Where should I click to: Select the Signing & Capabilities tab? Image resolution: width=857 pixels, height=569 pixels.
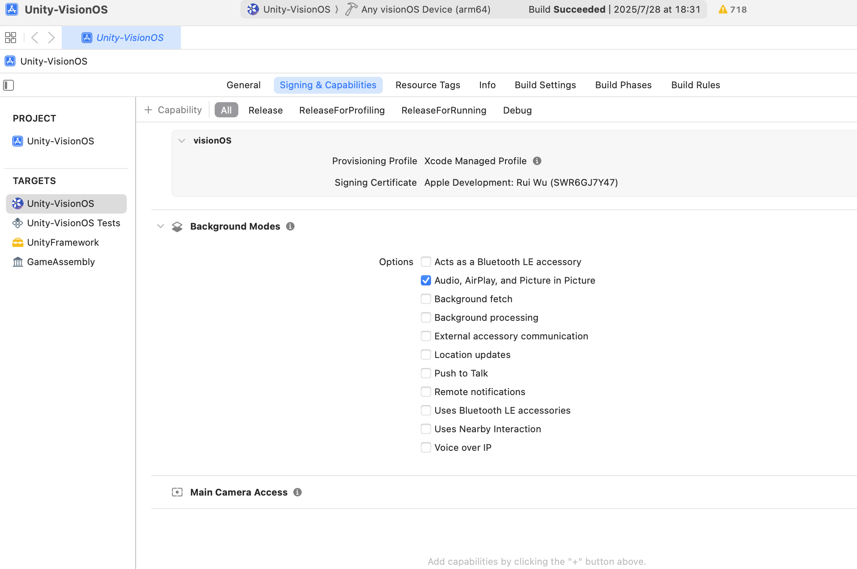[x=328, y=85]
